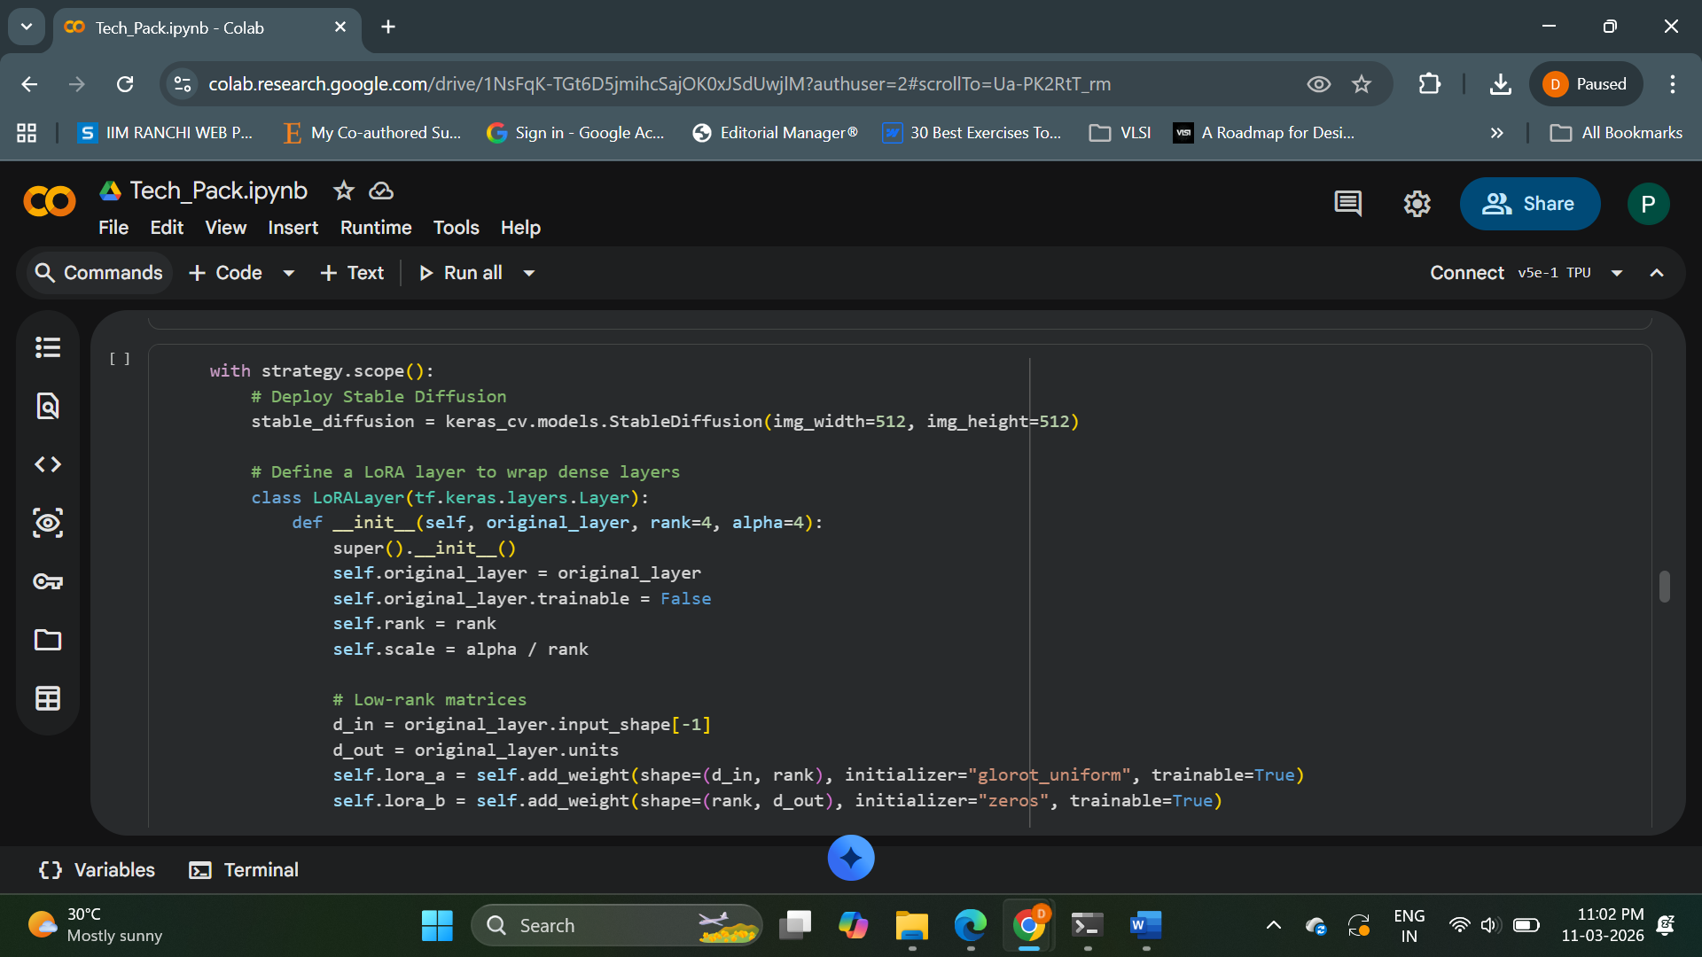Open the Terminal panel
The image size is (1702, 957).
coord(244,870)
